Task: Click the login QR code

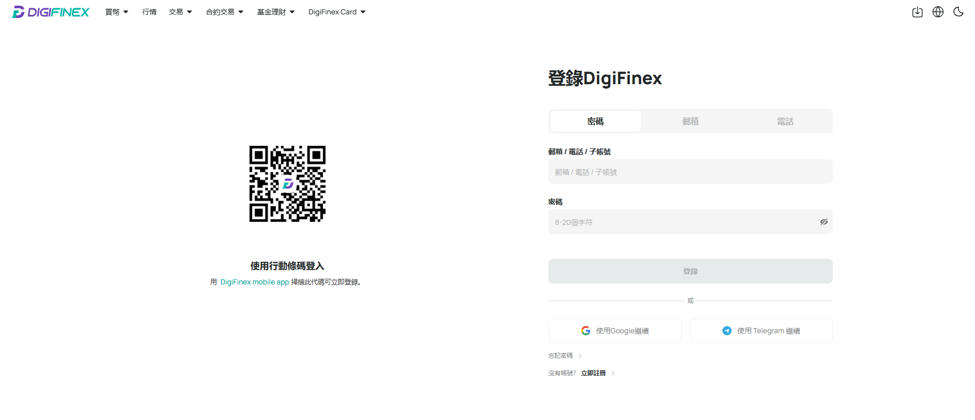Action: click(288, 184)
